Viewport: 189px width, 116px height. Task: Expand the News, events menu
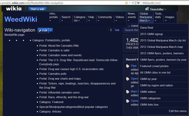click(128, 21)
